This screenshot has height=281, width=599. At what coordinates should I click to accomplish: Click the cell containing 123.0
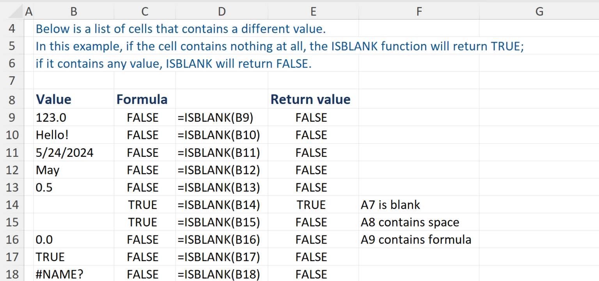click(x=51, y=118)
